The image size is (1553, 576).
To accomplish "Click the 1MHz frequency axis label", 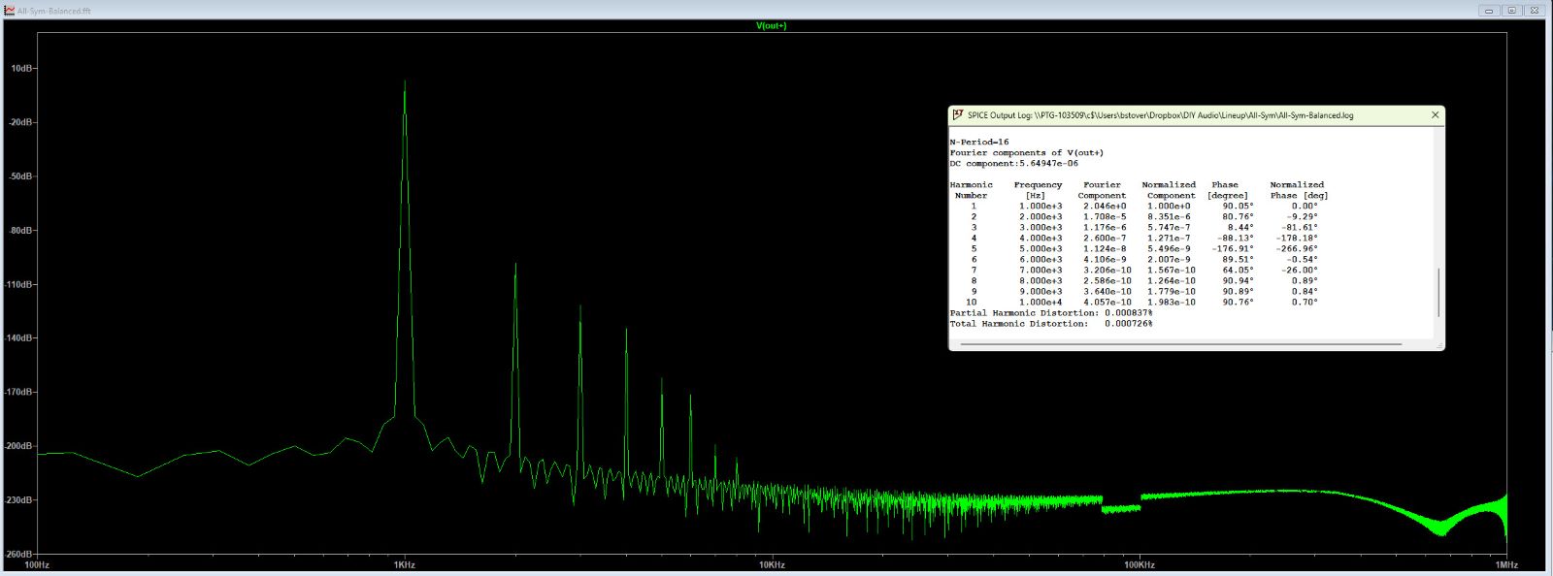I will tap(1506, 564).
